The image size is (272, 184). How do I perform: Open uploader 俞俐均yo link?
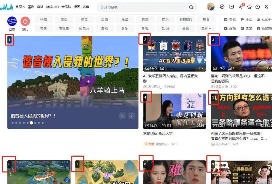coord(162,144)
